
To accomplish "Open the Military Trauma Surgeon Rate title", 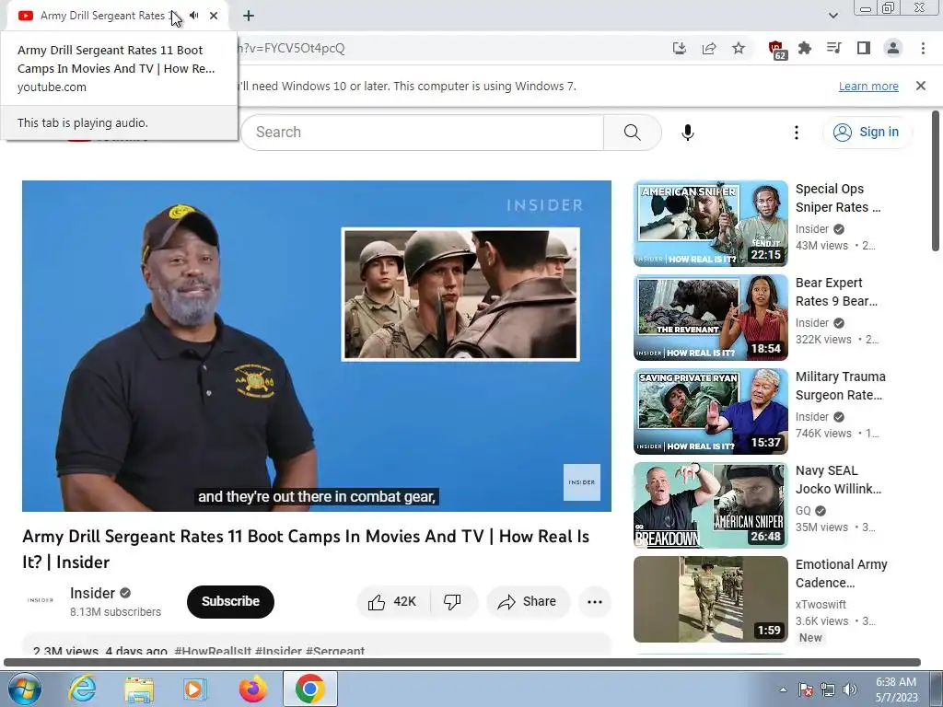I will 840,386.
